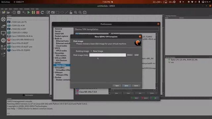
Task: Toggle show interface labels icon
Action: coord(19,13)
